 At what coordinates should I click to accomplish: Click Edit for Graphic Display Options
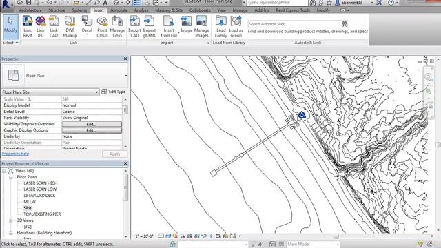pyautogui.click(x=92, y=130)
